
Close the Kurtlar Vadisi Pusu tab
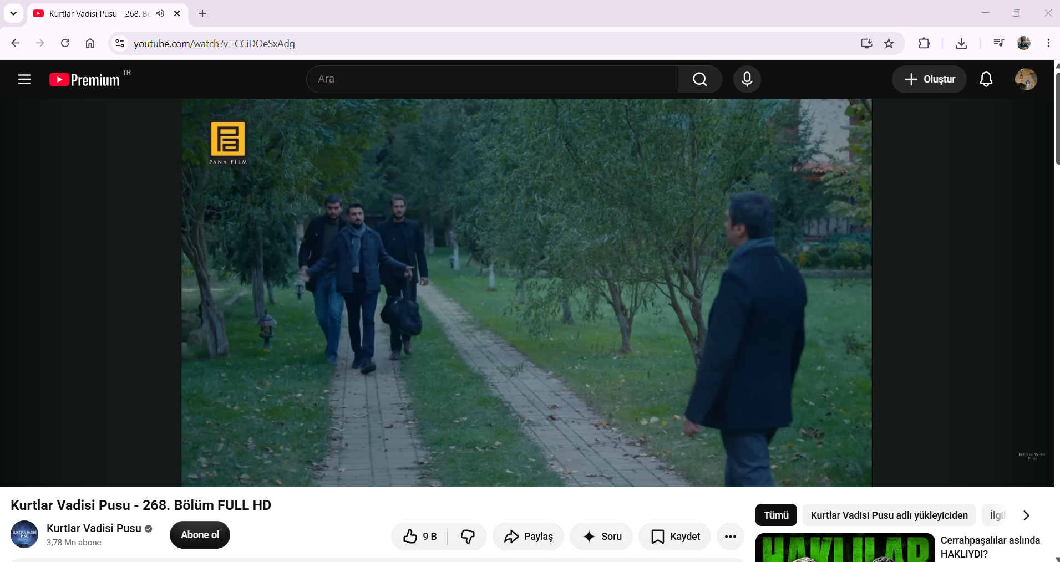177,13
